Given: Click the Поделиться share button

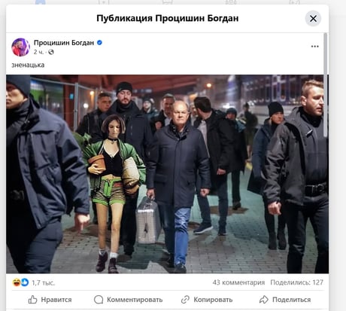Looking at the screenshot, I should pos(285,300).
